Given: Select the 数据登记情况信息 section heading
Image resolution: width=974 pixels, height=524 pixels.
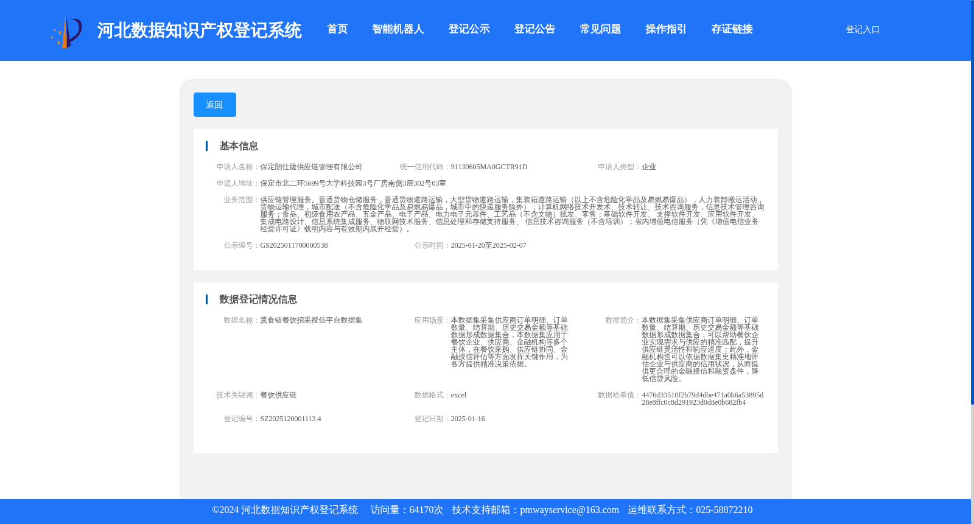Looking at the screenshot, I should [258, 299].
